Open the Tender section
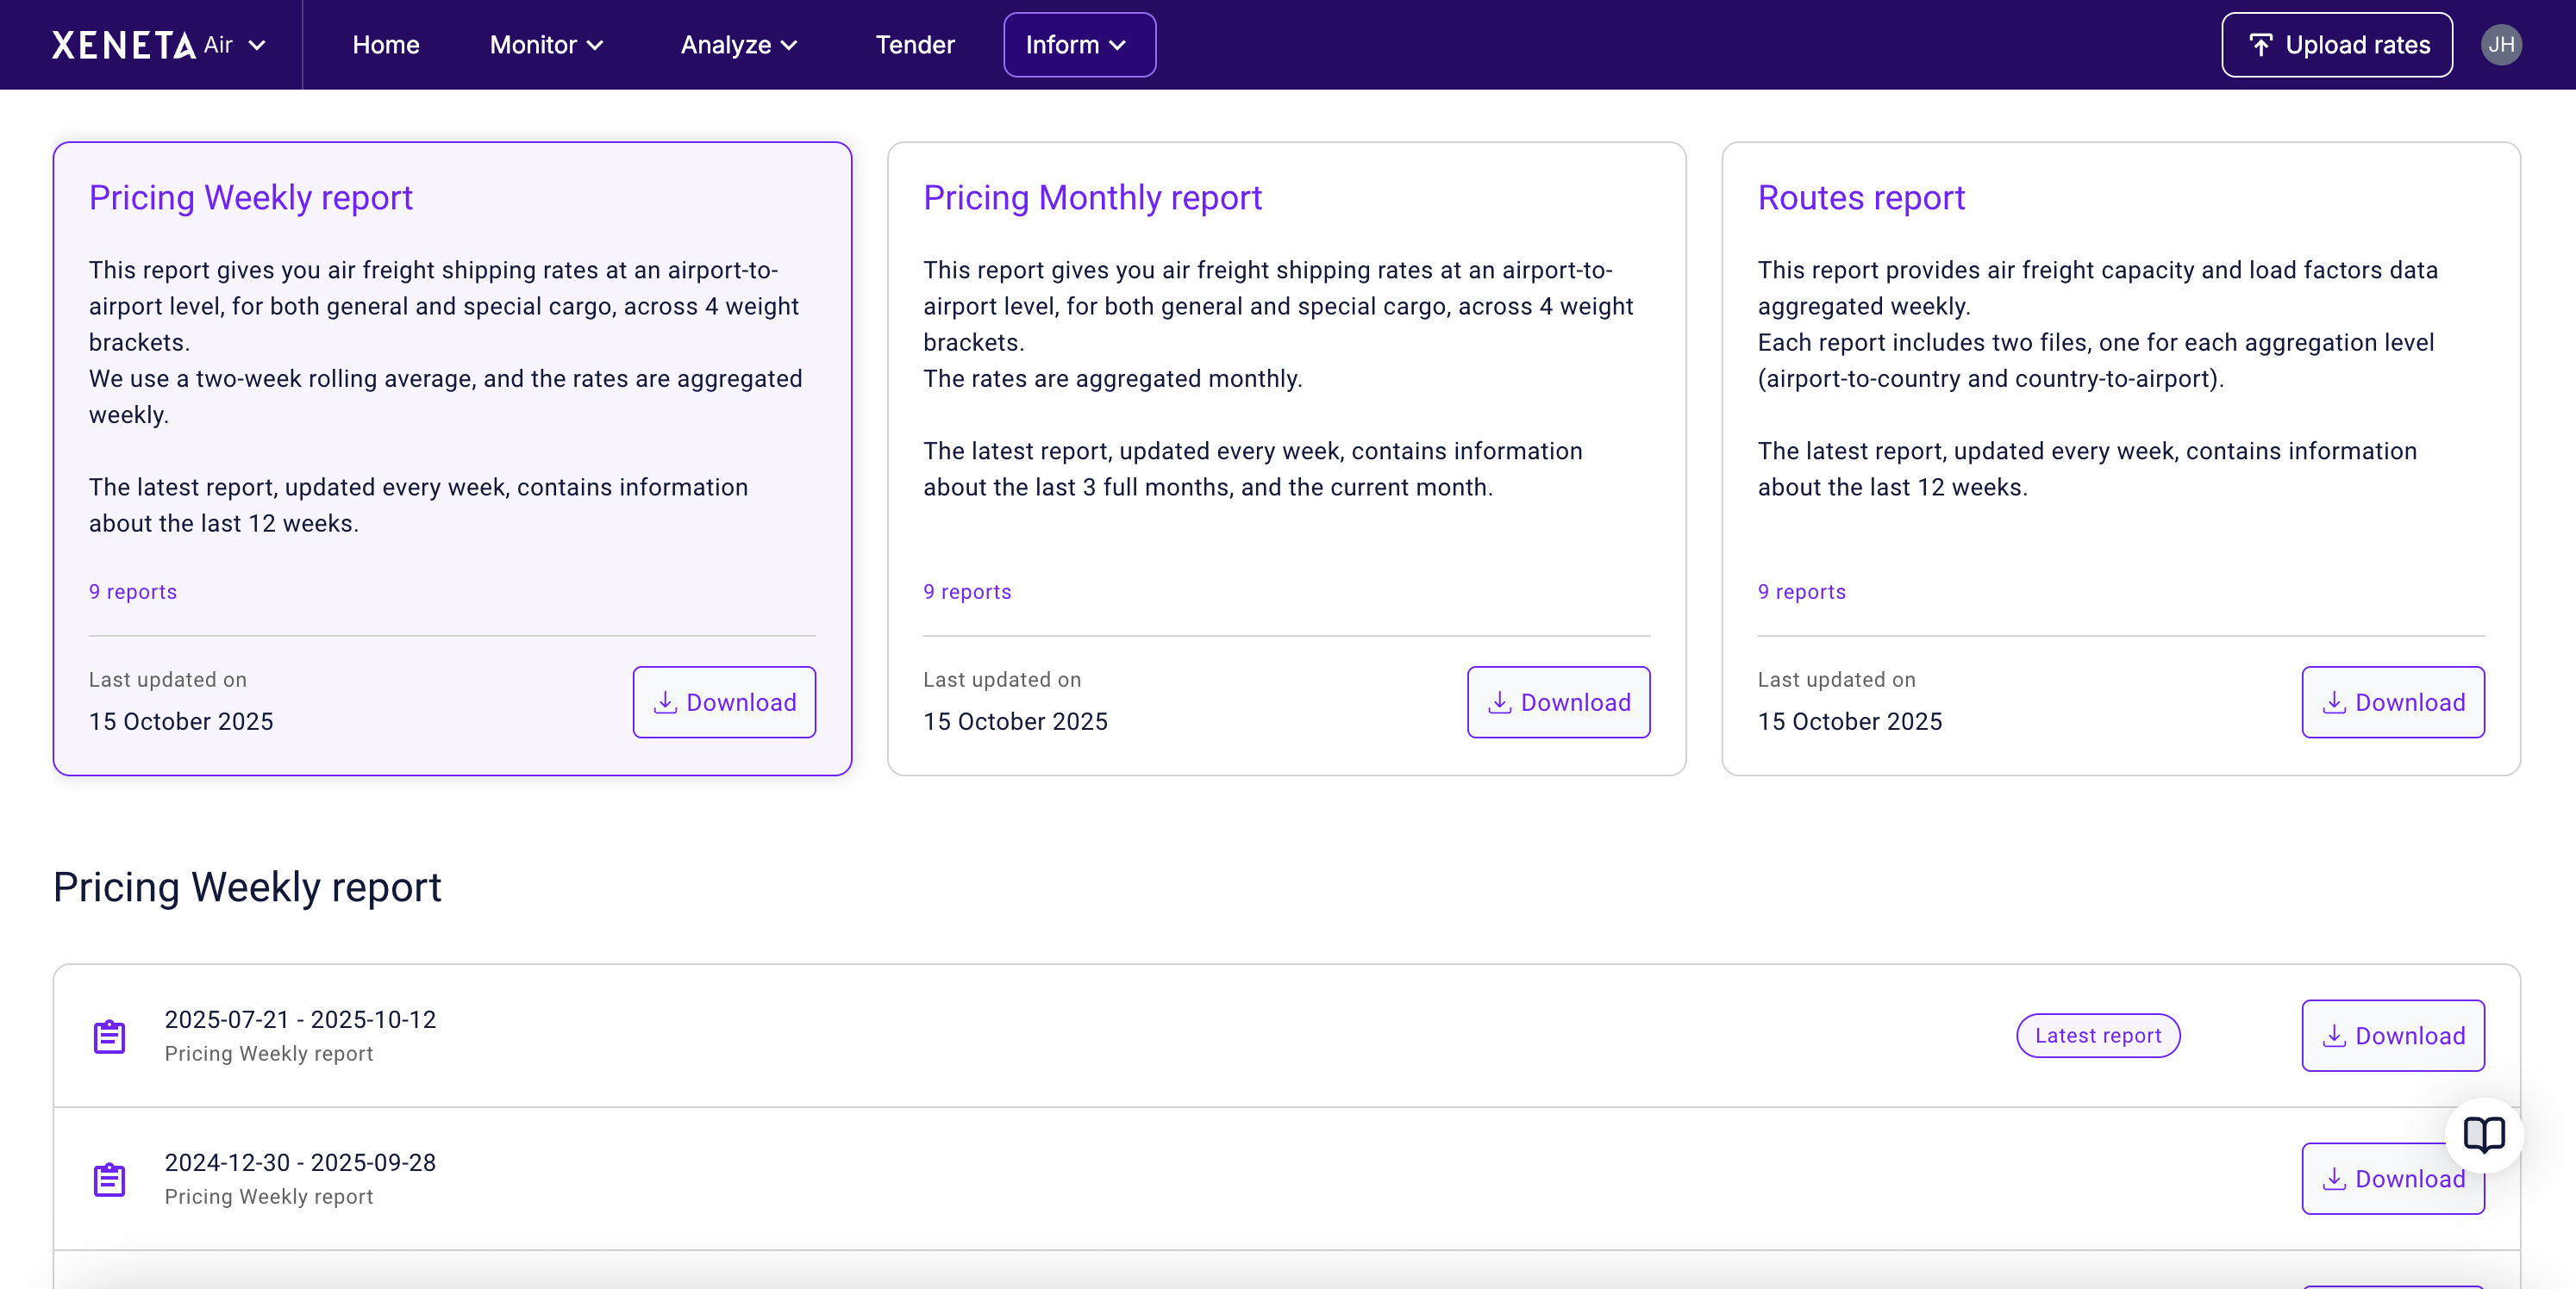Viewport: 2576px width, 1289px height. click(x=914, y=45)
